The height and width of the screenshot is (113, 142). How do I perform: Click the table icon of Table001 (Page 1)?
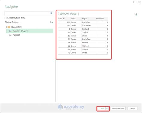(10, 31)
